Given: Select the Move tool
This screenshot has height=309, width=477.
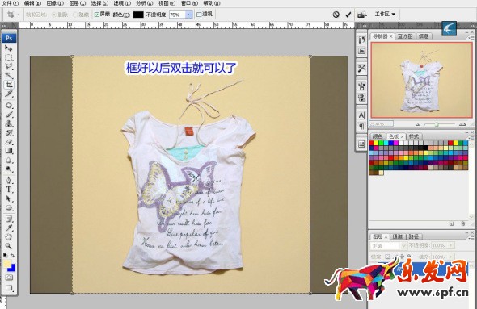Looking at the screenshot, I should (x=9, y=48).
